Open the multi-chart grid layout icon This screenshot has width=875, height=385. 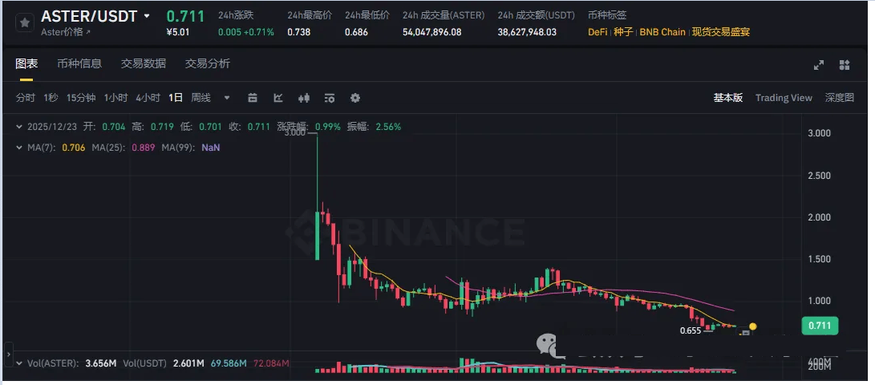pos(845,65)
